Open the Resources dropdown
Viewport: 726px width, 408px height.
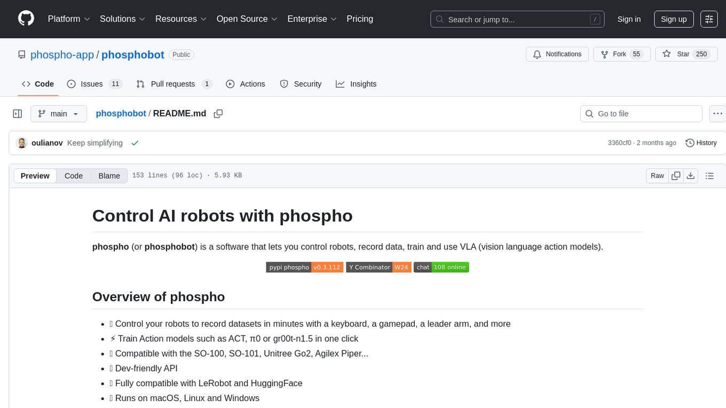181,19
